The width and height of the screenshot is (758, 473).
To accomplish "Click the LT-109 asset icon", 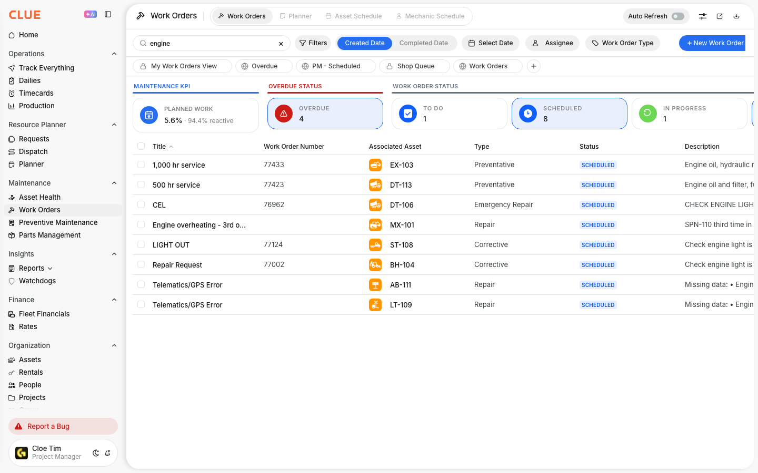I will pos(375,305).
